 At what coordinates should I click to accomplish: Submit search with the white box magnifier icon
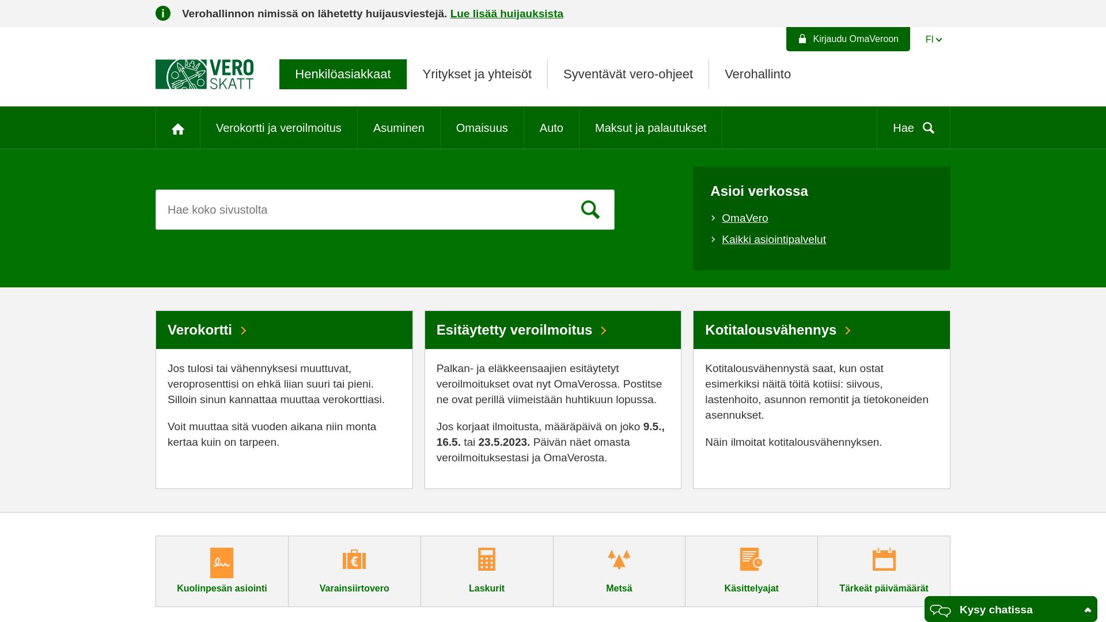[x=590, y=210]
